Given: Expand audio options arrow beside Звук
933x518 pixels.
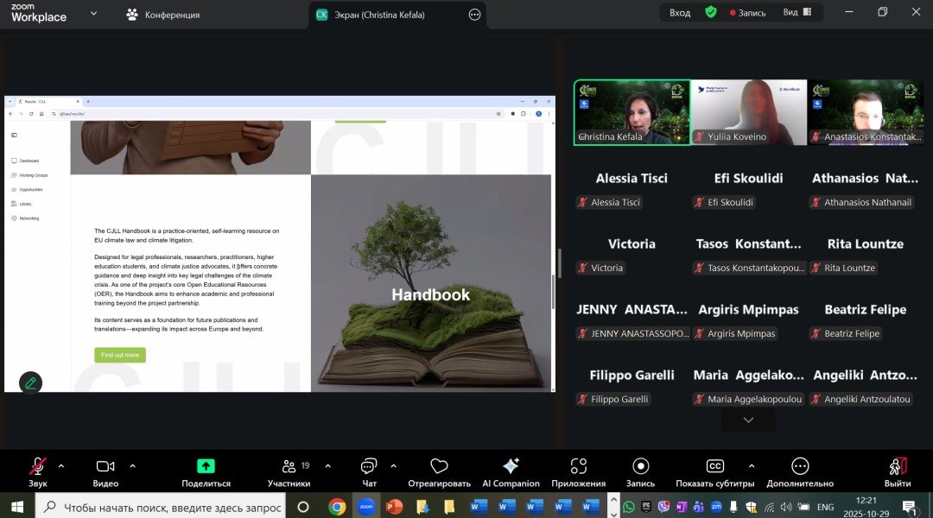Looking at the screenshot, I should coord(61,465).
